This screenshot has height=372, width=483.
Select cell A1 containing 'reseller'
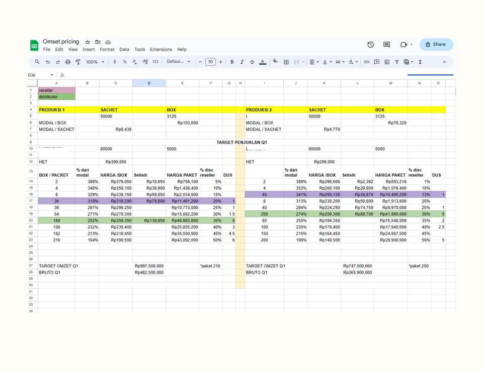56,90
